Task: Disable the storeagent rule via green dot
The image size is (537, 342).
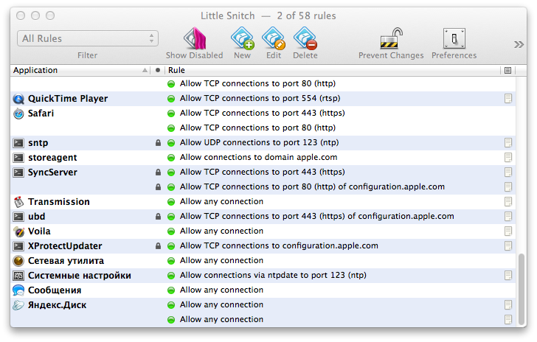Action: (x=171, y=158)
